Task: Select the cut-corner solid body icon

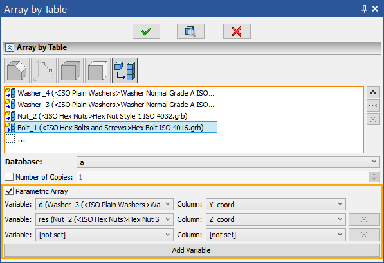Action: 17,71
